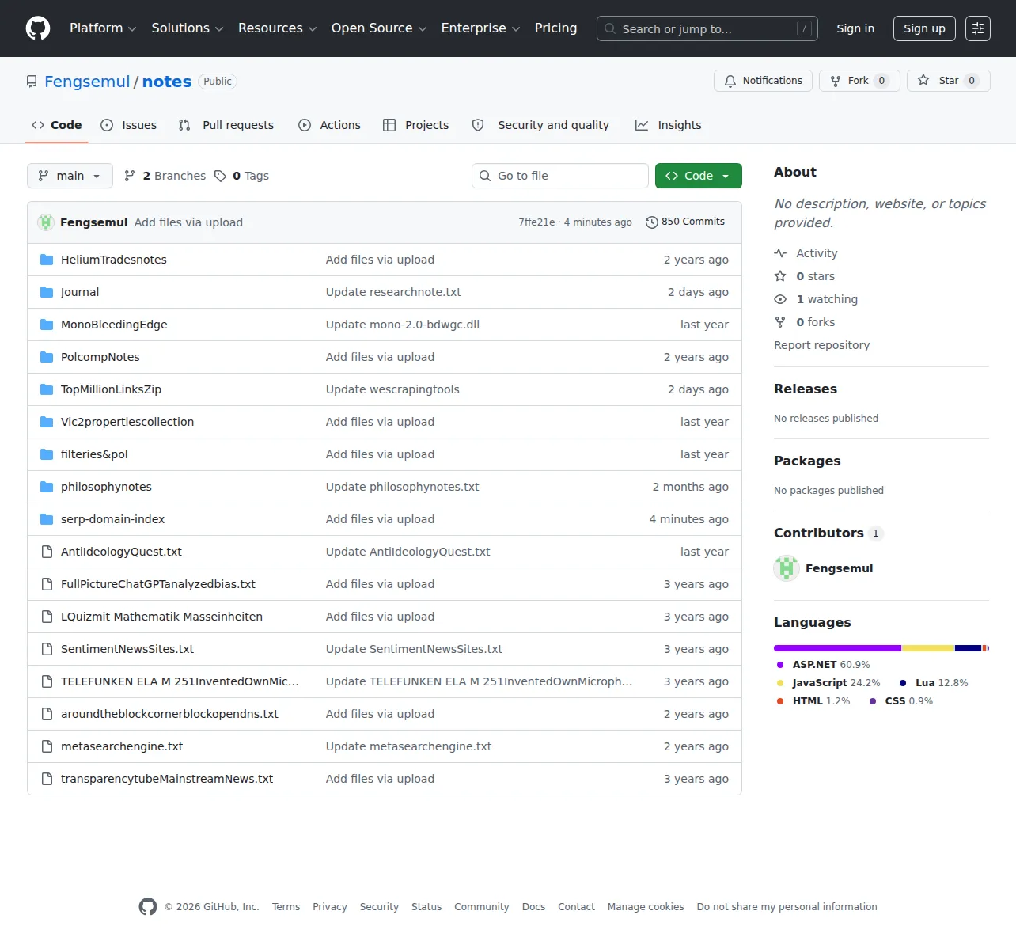Expand the Resources menu
1016x949 pixels.
click(x=278, y=28)
